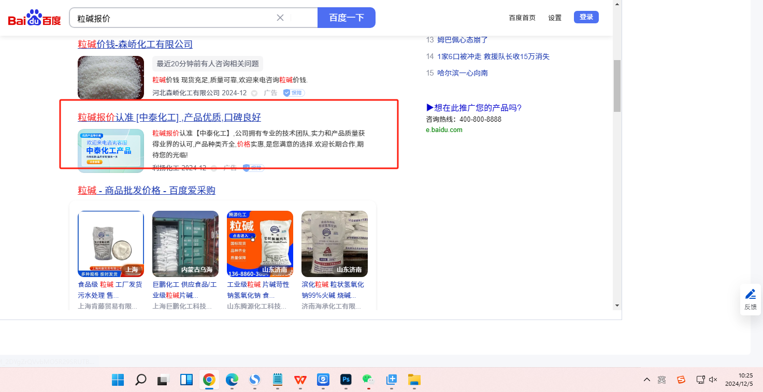
Task: Click the Baidu logo
Action: [x=34, y=19]
